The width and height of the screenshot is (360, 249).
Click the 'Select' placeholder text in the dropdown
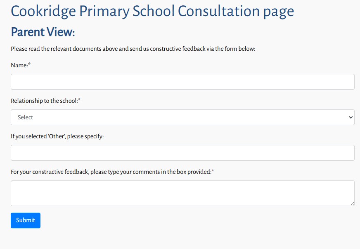(26, 117)
